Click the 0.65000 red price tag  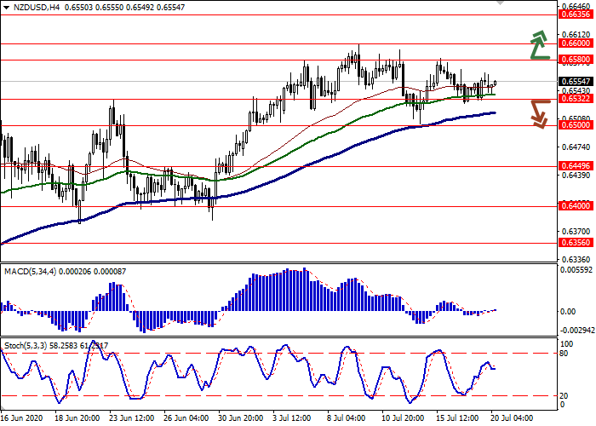pos(576,125)
